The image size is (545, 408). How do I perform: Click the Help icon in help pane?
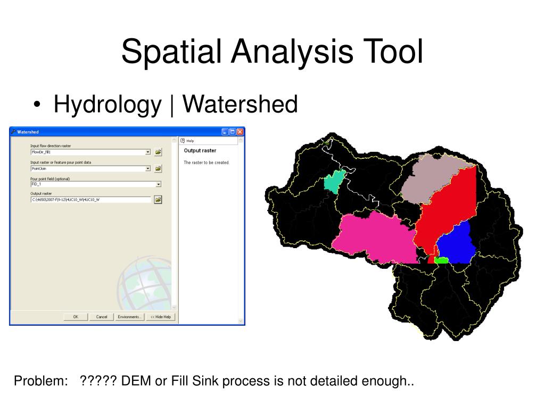pyautogui.click(x=183, y=140)
